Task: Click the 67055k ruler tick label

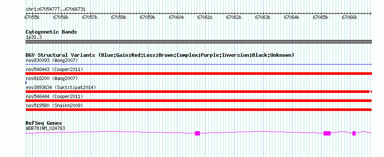Action: (32, 17)
